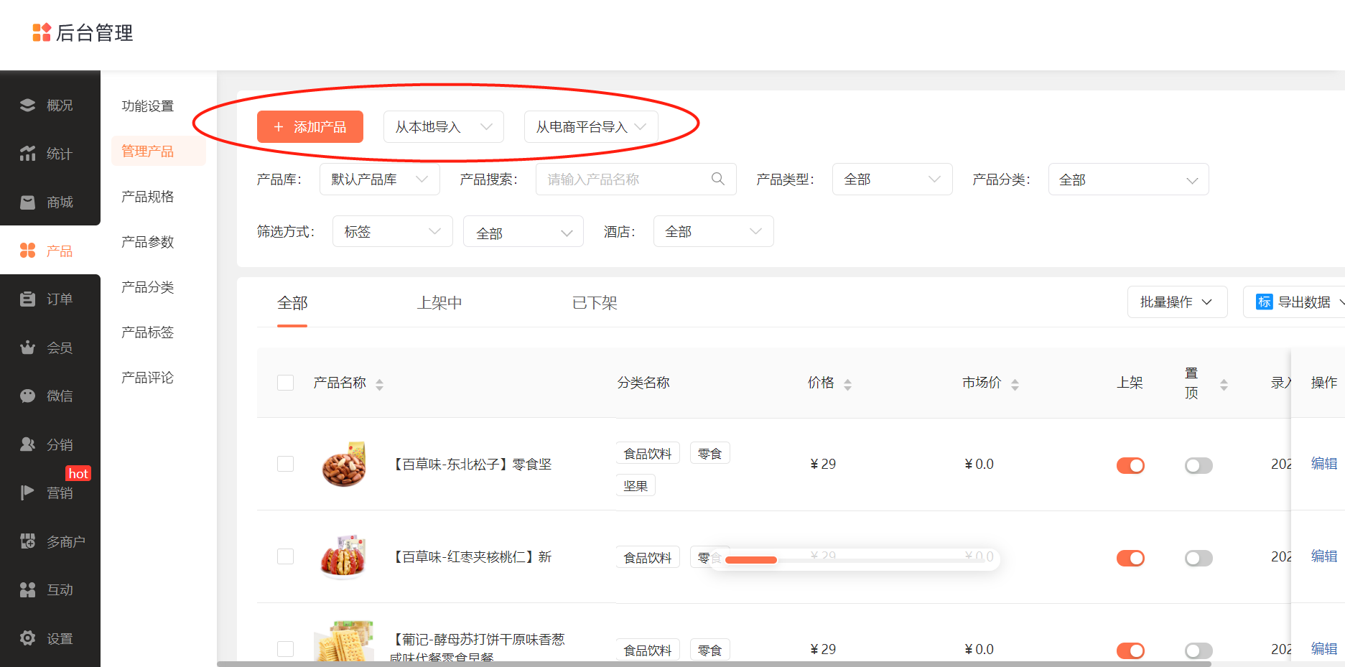Image resolution: width=1345 pixels, height=667 pixels.
Task: Expand the 批量操作 dropdown
Action: (x=1177, y=302)
